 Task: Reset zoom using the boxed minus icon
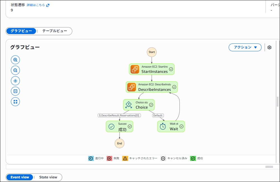tap(15, 91)
